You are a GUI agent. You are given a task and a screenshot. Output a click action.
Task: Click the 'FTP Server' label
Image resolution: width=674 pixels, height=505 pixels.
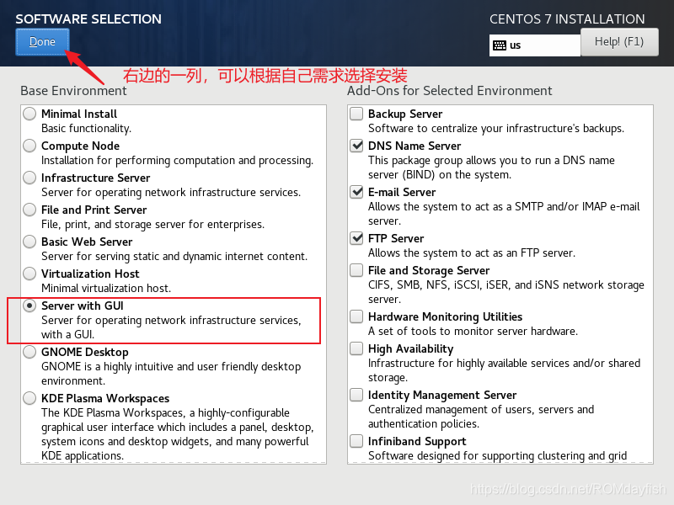click(x=396, y=238)
